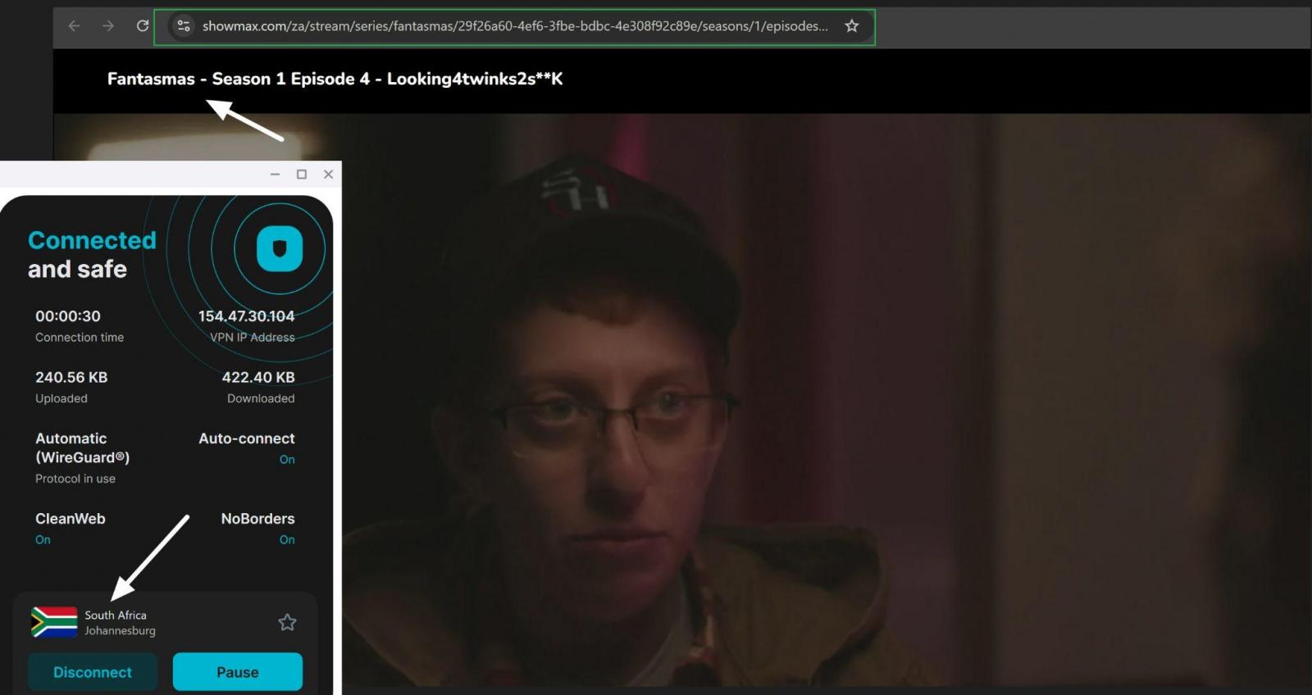Click the Disconnect button
This screenshot has height=695, width=1312.
point(92,672)
